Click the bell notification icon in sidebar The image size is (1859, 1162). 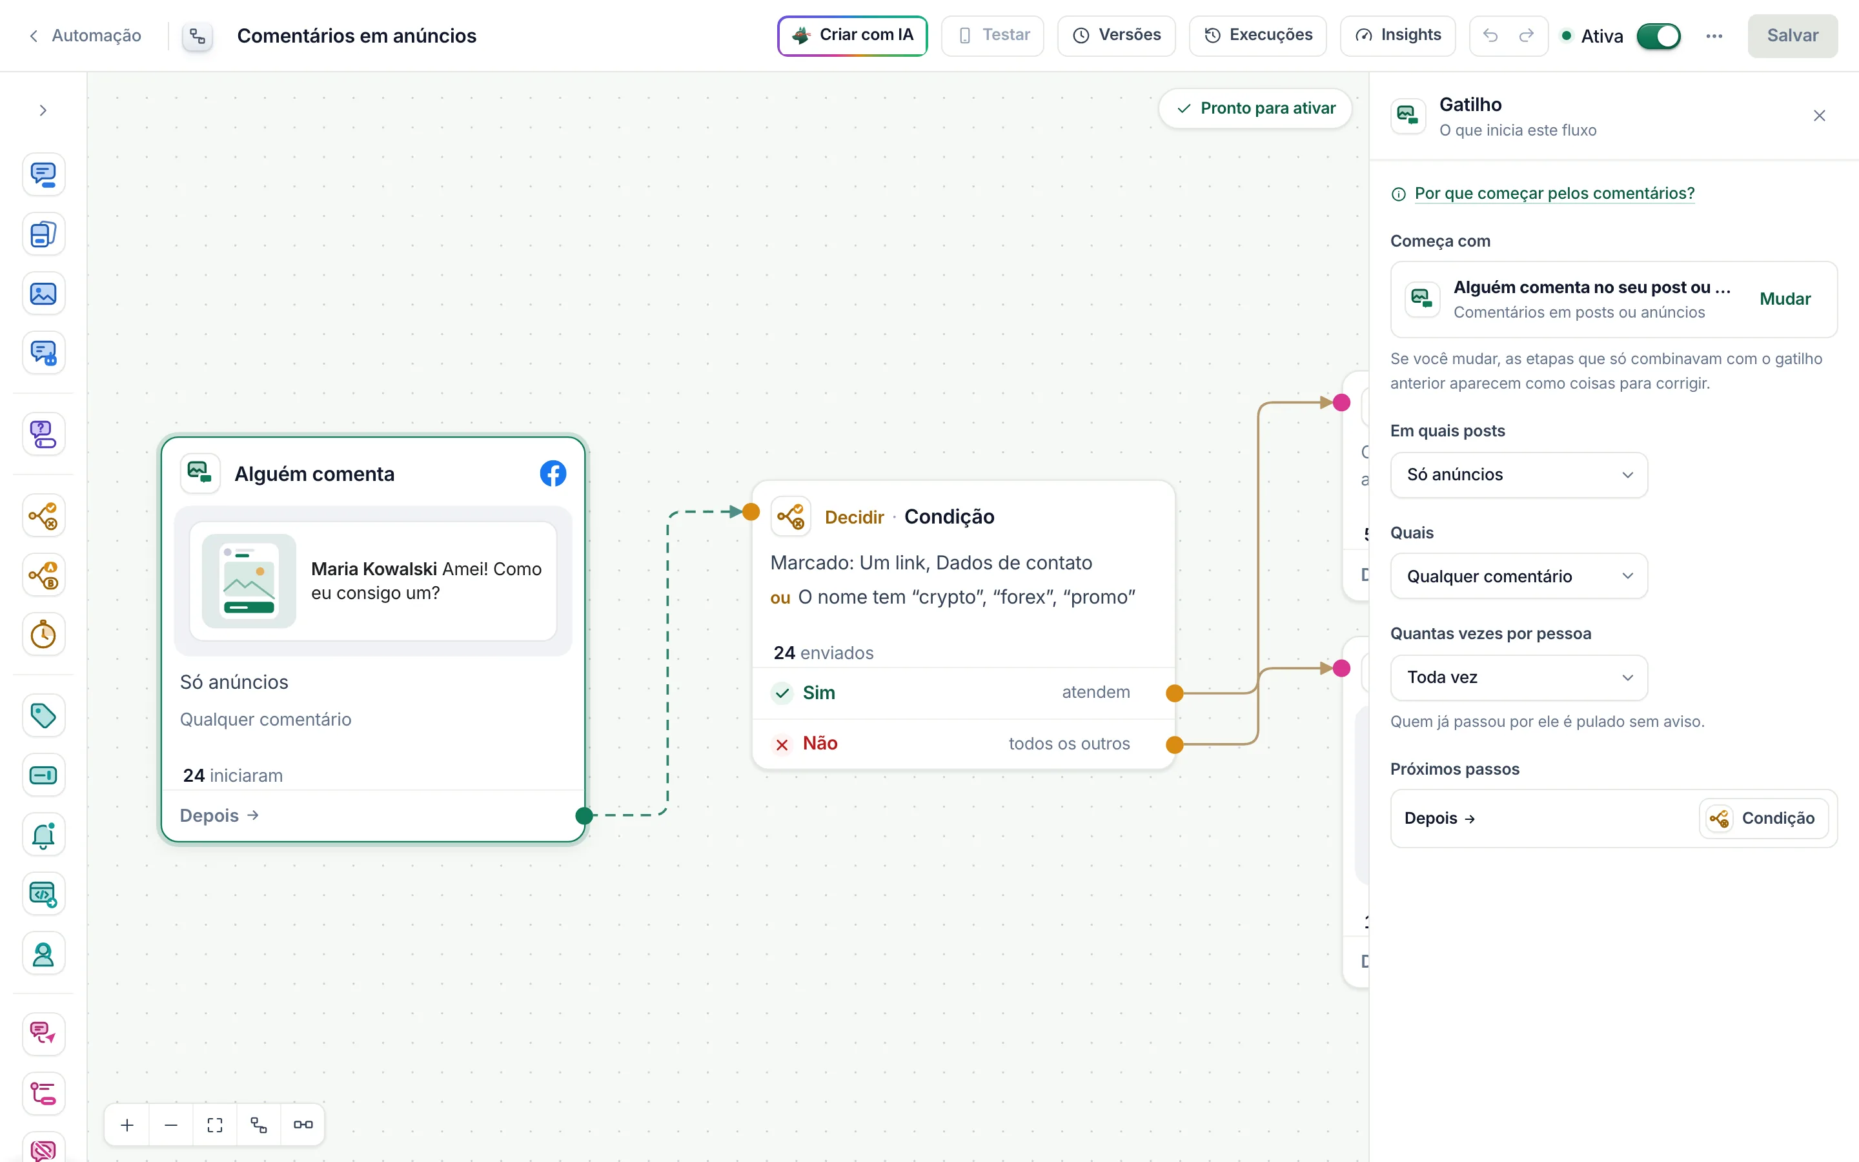pyautogui.click(x=43, y=835)
